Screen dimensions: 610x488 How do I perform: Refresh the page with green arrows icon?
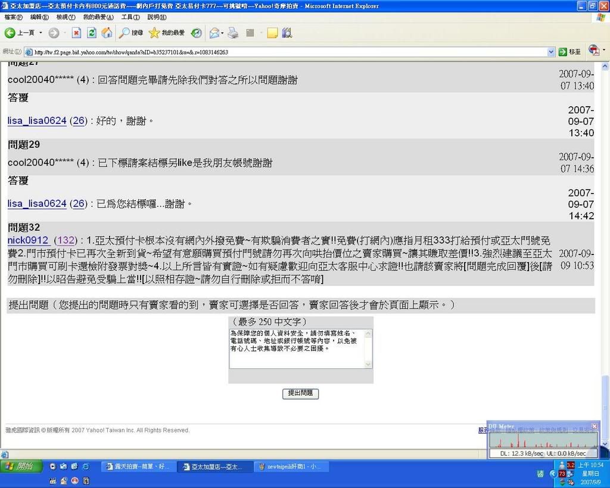[x=91, y=33]
